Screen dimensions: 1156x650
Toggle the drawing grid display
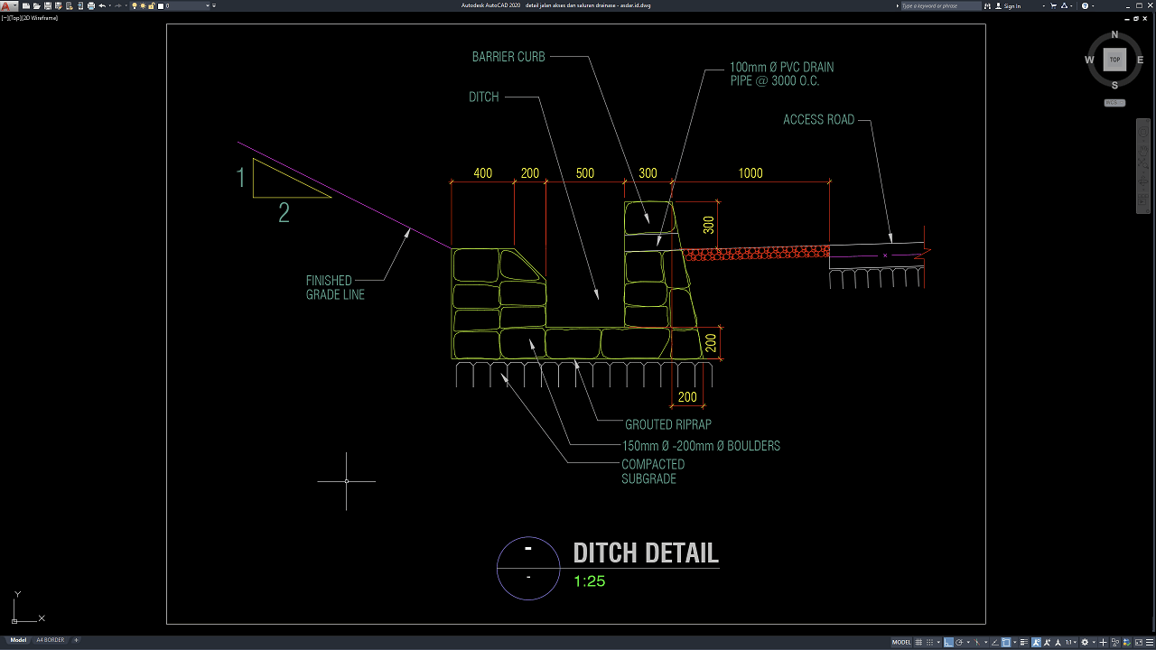[918, 643]
